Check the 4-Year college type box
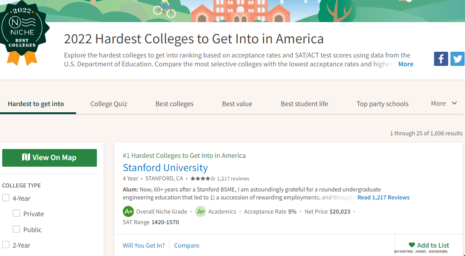 coord(6,198)
